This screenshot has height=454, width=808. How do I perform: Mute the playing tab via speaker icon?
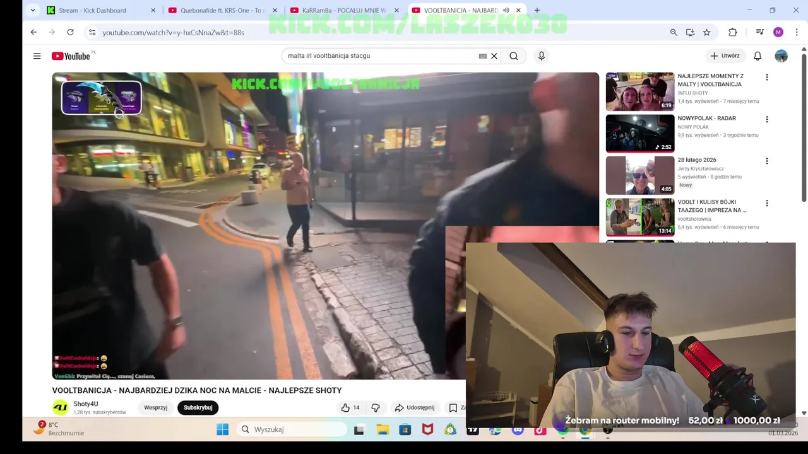[506, 10]
